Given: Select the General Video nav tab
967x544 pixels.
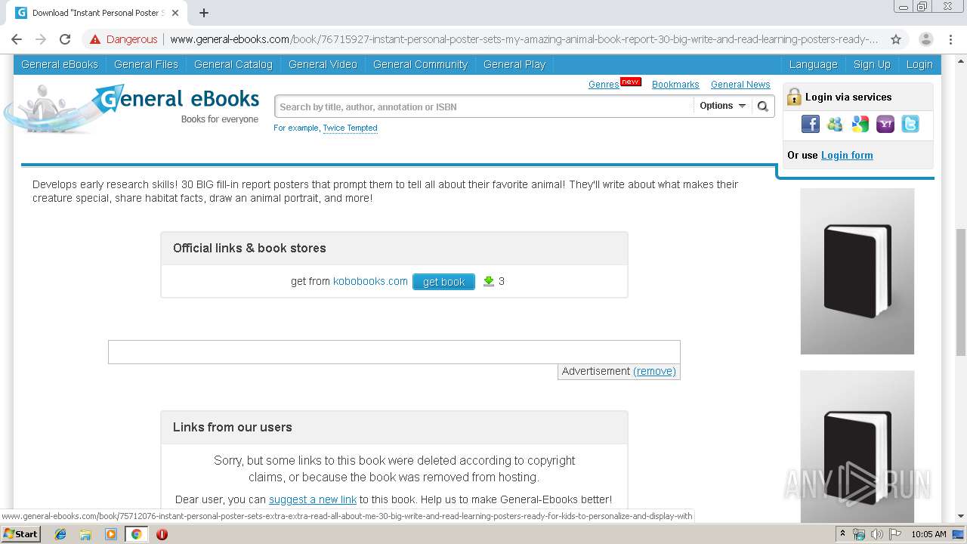Looking at the screenshot, I should (x=323, y=64).
